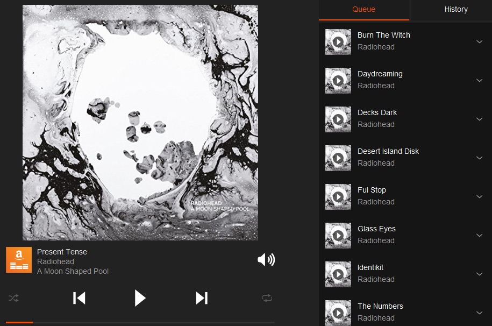Select the Daydreaming title text
The image size is (492, 326).
(x=380, y=74)
